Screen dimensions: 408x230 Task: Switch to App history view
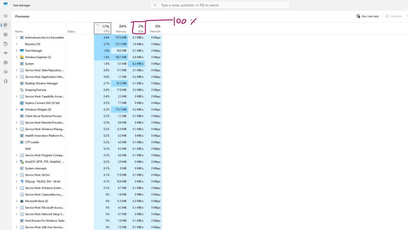coord(5,44)
